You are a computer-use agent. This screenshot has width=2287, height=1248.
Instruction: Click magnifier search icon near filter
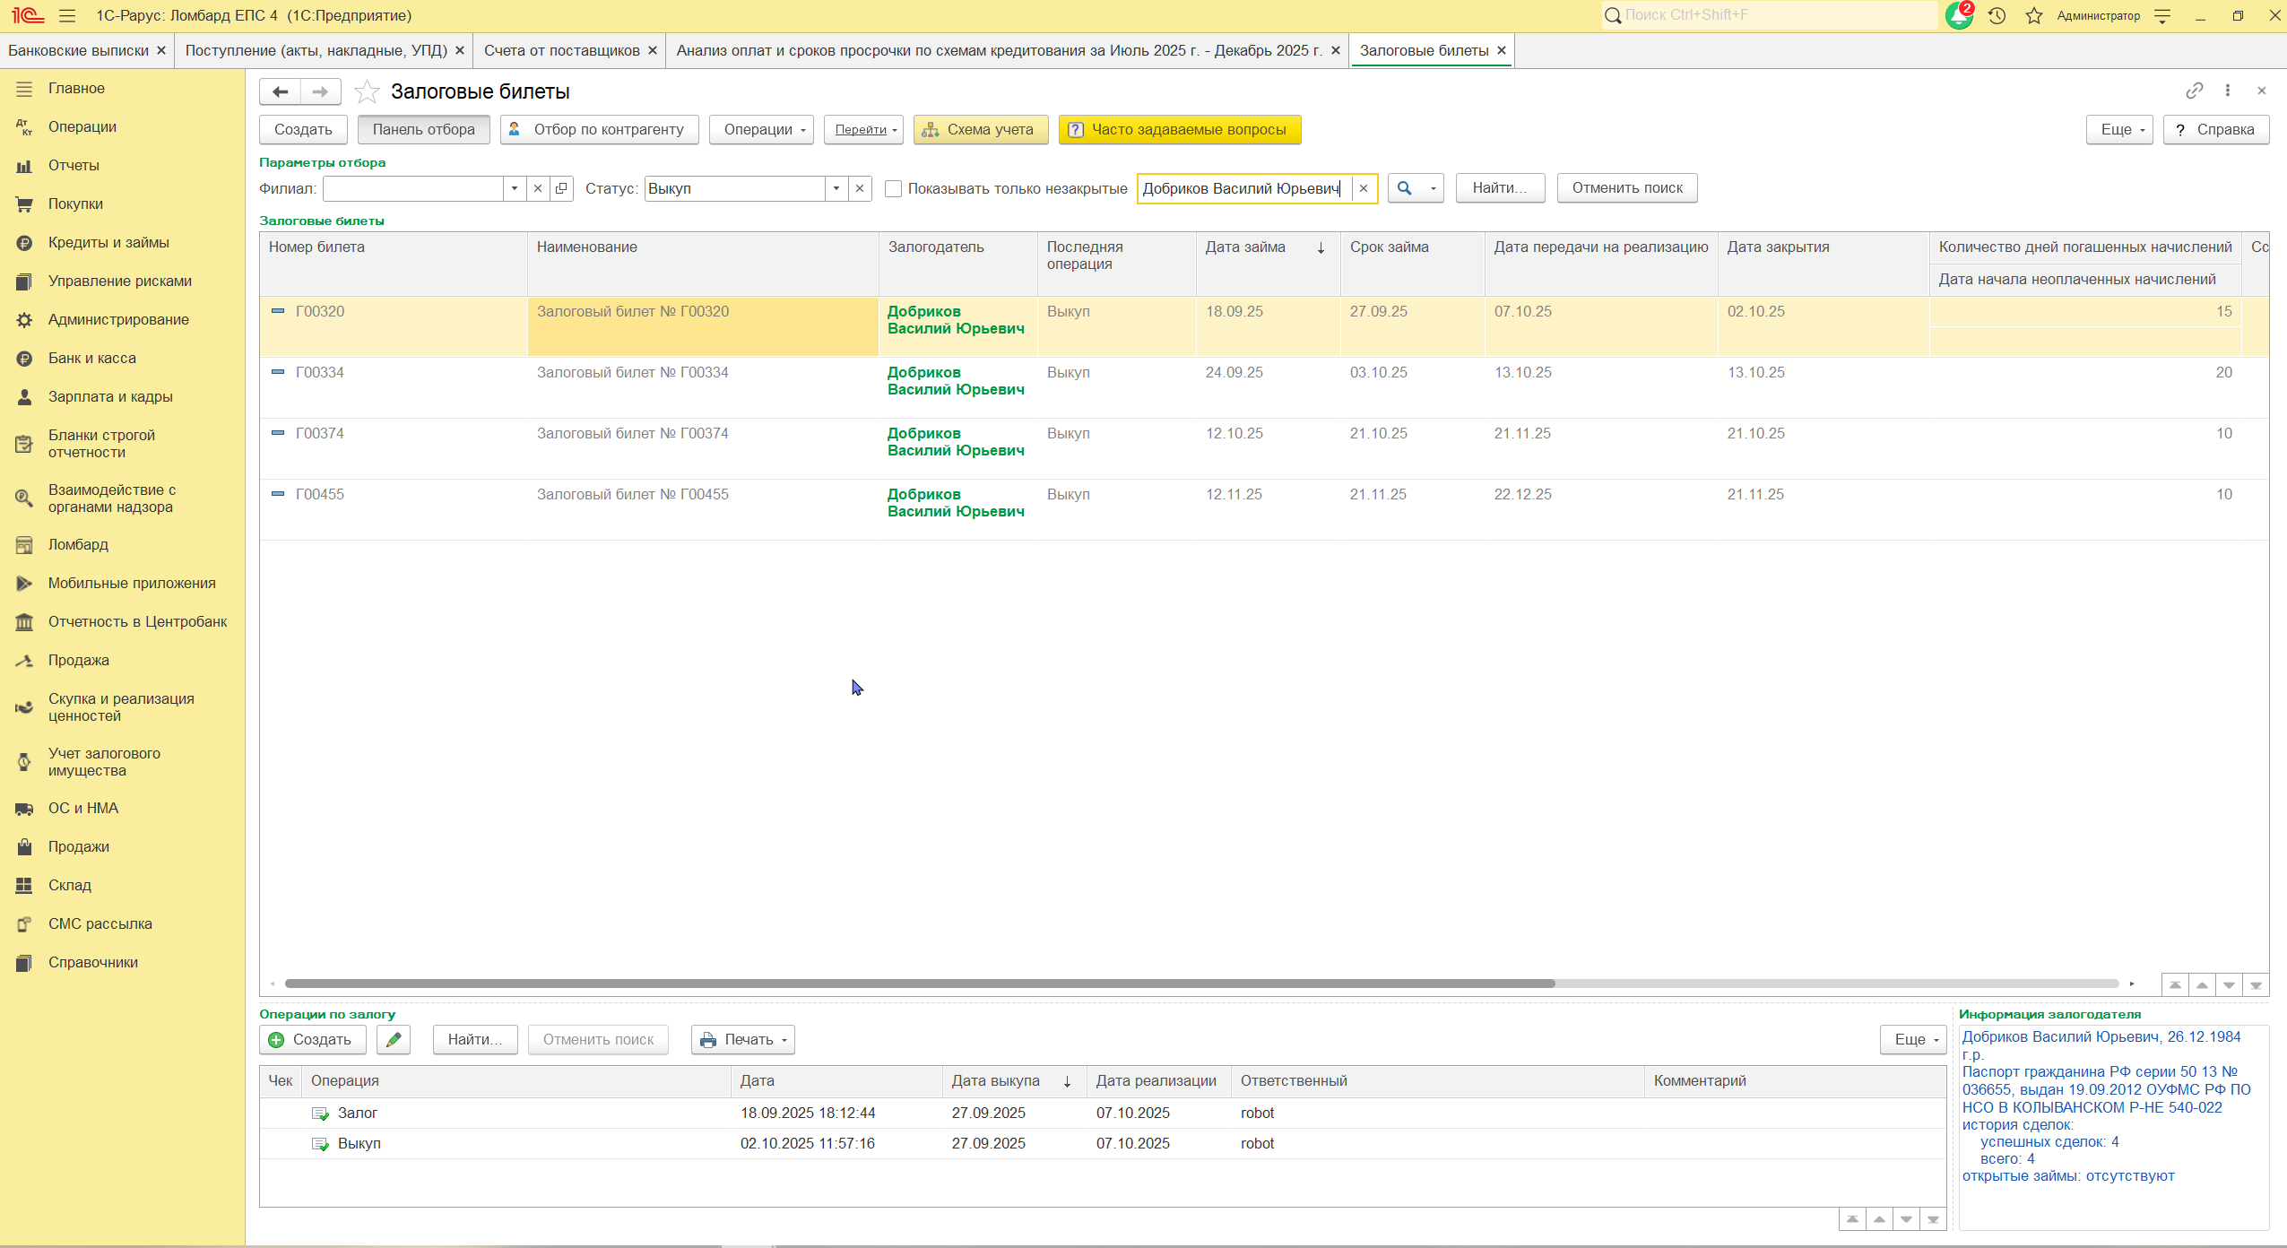tap(1405, 188)
